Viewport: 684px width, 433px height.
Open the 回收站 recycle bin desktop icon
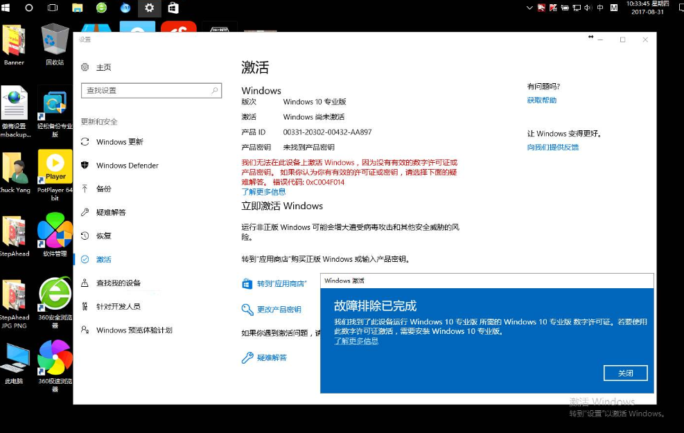pyautogui.click(x=55, y=42)
